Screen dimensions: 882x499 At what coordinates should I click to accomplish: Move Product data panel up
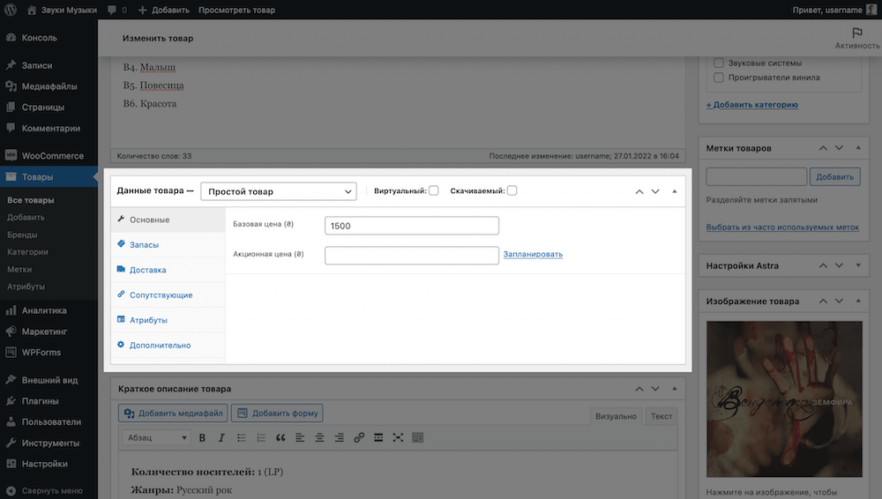click(x=639, y=191)
